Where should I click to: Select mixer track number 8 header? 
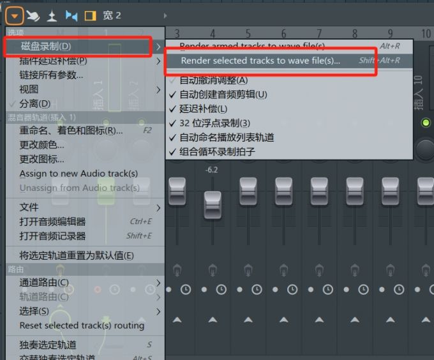[x=355, y=34]
